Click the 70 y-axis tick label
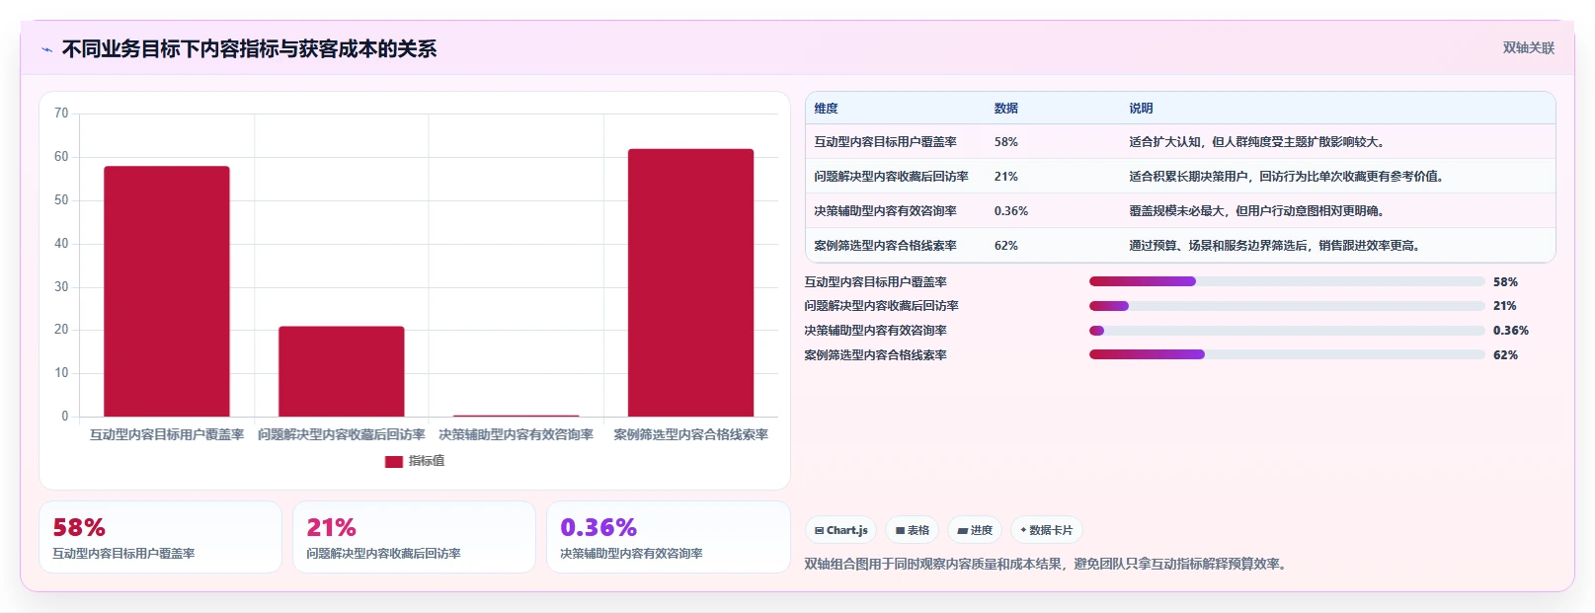Viewport: 1595px width, 613px height. click(x=61, y=114)
